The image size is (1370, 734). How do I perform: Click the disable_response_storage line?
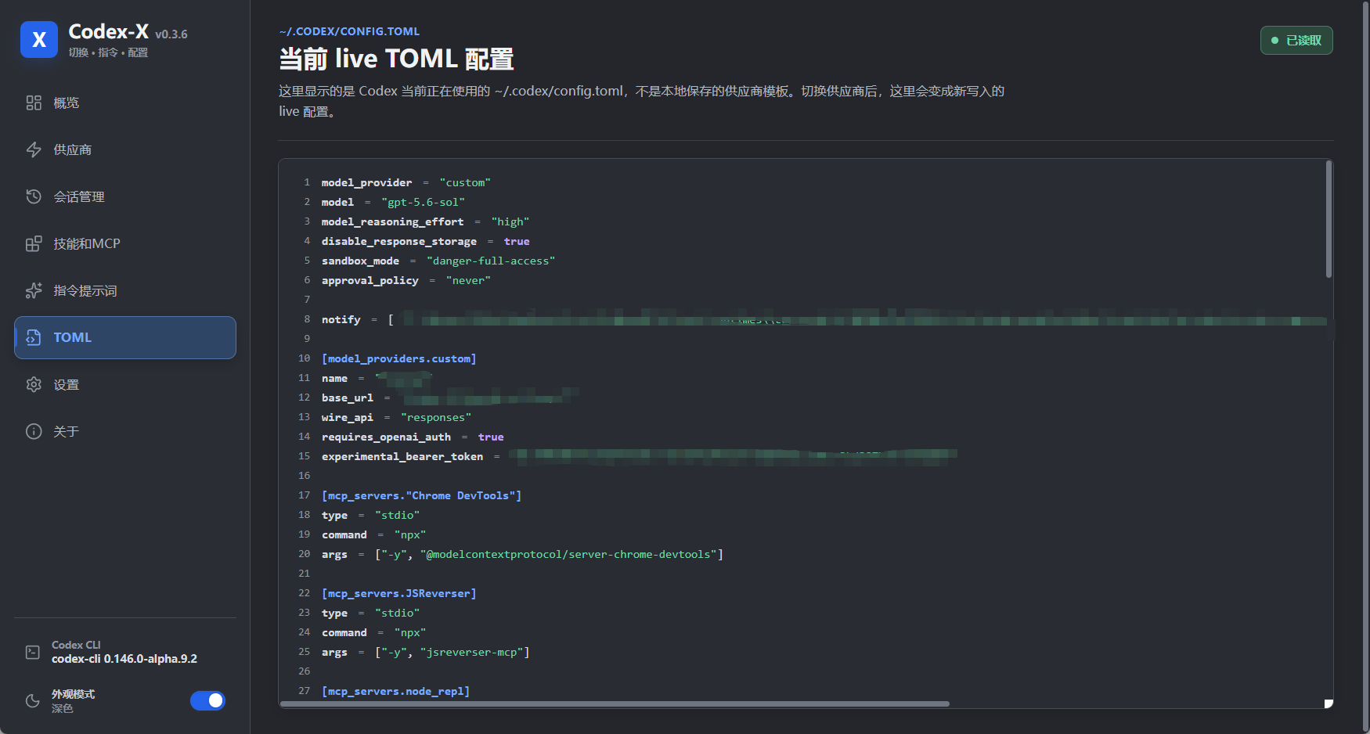pyautogui.click(x=426, y=241)
